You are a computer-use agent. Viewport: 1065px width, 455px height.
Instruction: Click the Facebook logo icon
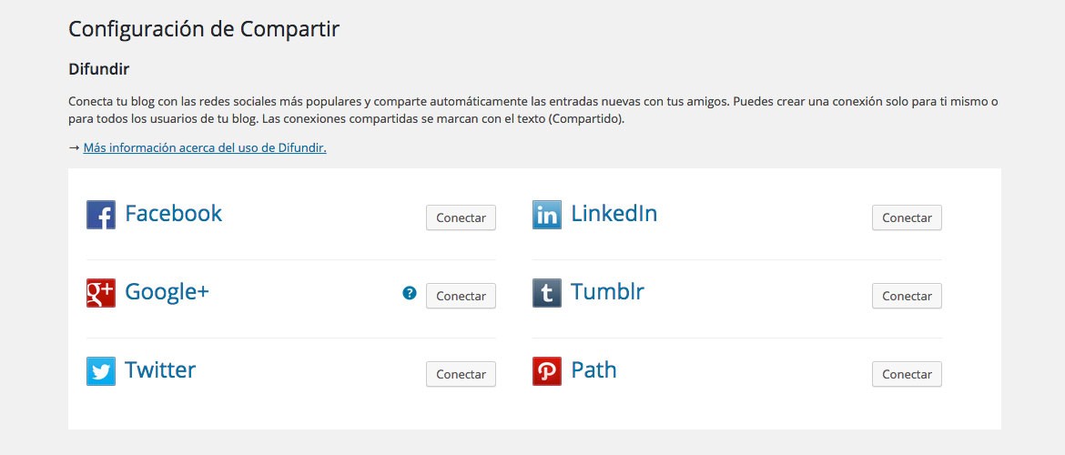[101, 215]
